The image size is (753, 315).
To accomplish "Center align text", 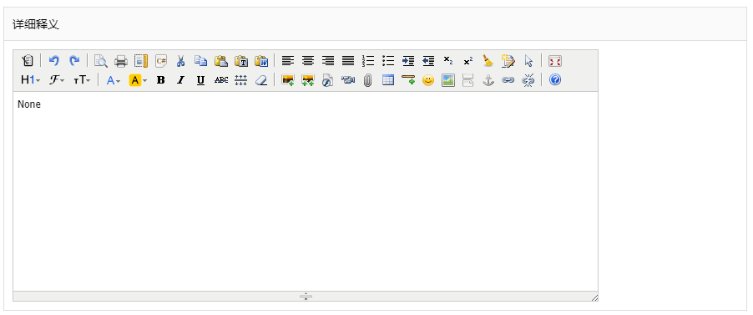I will pyautogui.click(x=308, y=61).
